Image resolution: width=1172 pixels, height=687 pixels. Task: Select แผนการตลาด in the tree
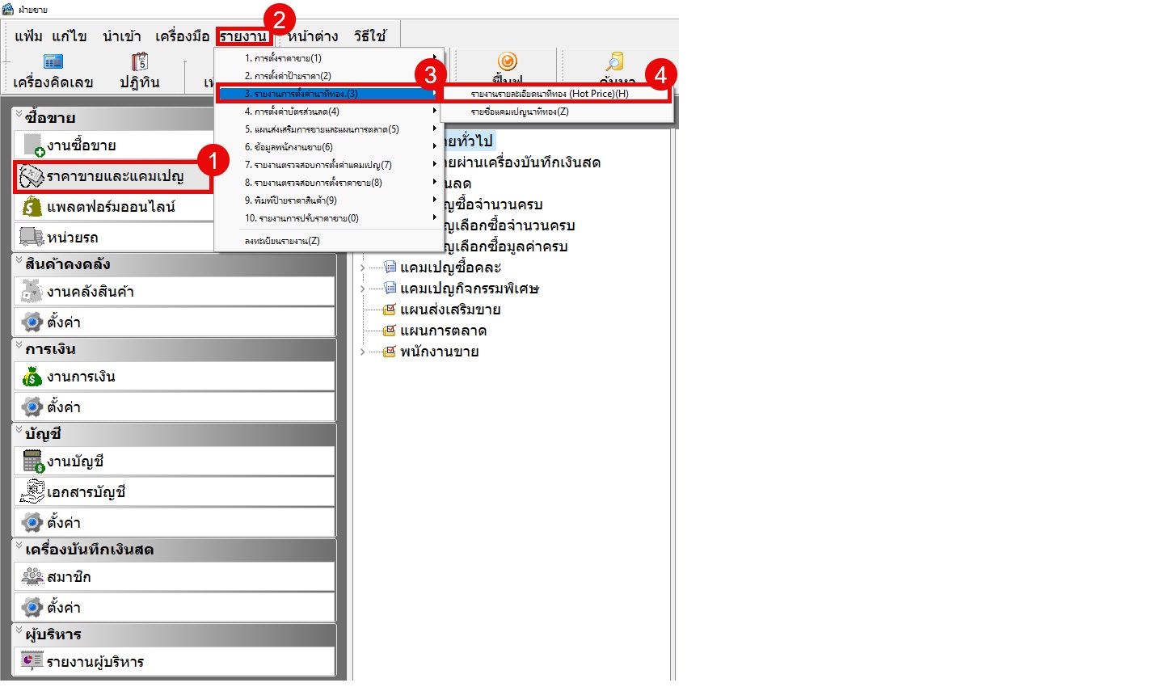443,331
